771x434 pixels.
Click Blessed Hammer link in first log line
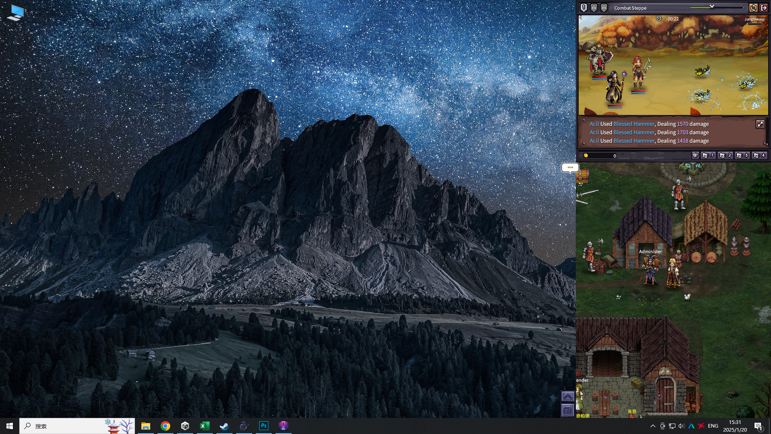pos(634,124)
